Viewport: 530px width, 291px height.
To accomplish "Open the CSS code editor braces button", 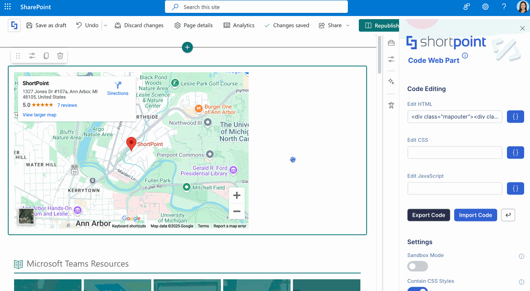I will [x=515, y=153].
